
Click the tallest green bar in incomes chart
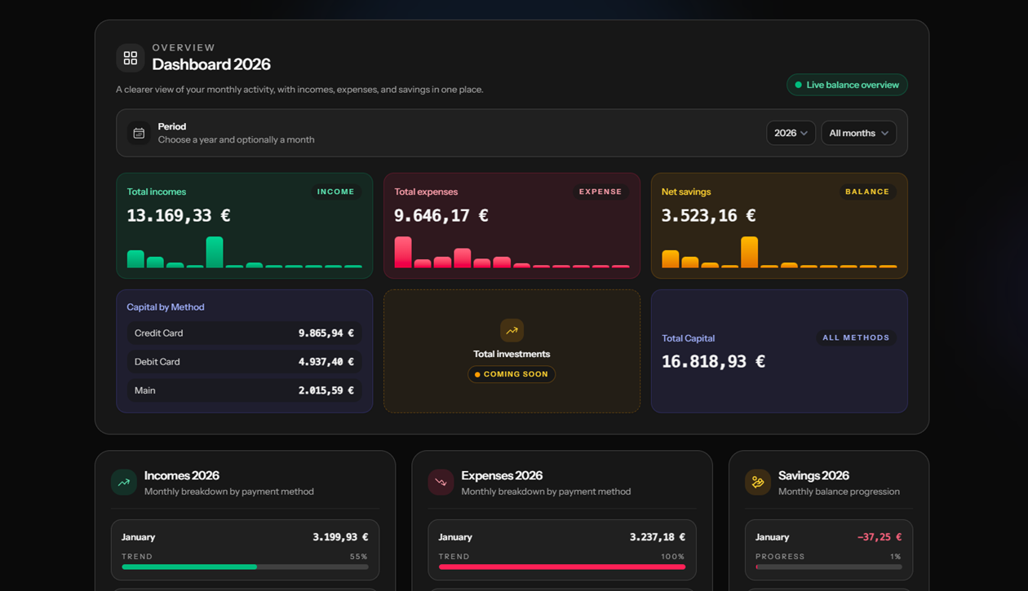tap(215, 252)
